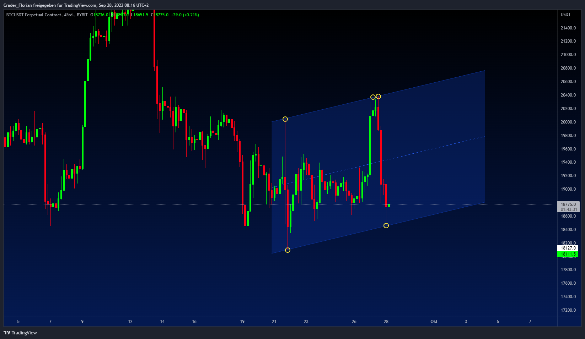Click the 19 date label on time axis
The width and height of the screenshot is (585, 339).
(x=242, y=322)
